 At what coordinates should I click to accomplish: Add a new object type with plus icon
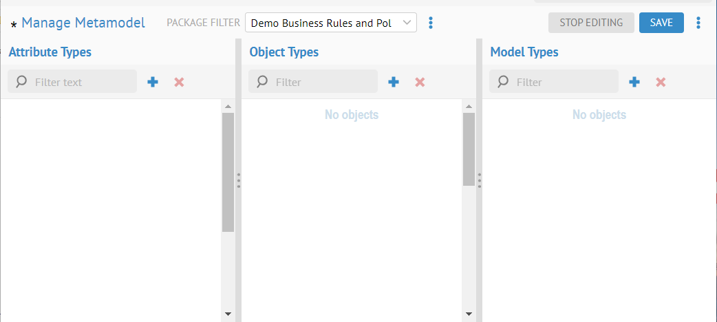click(x=394, y=82)
